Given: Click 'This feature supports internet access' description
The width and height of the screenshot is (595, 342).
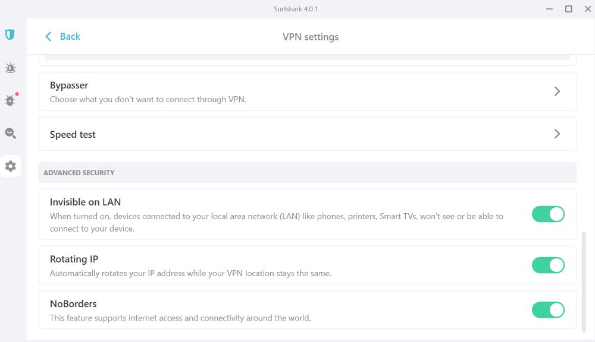Looking at the screenshot, I should click(180, 318).
